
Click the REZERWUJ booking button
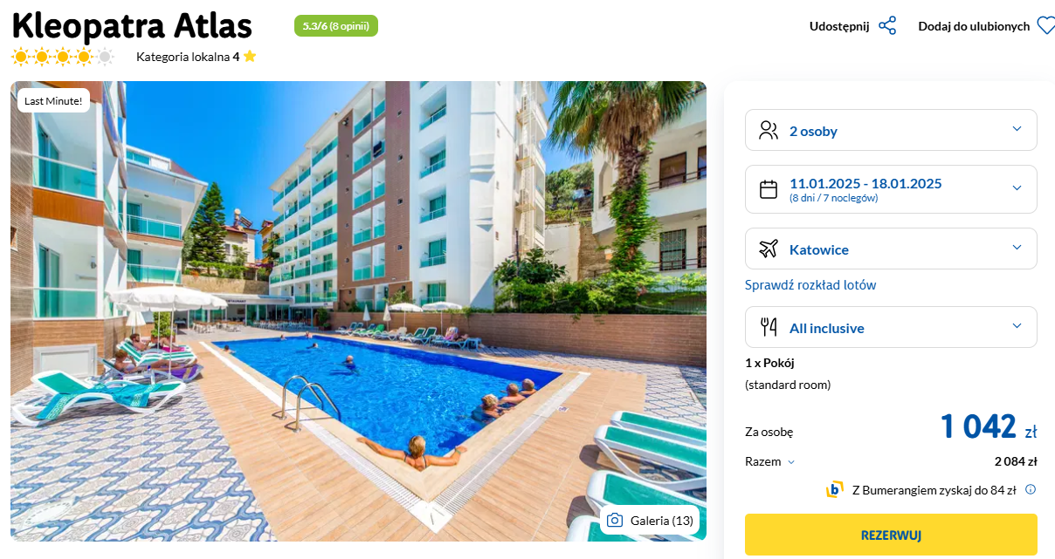pyautogui.click(x=891, y=535)
